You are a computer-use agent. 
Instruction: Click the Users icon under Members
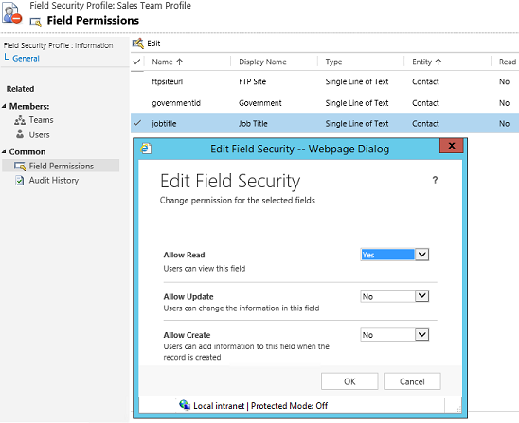pos(20,134)
